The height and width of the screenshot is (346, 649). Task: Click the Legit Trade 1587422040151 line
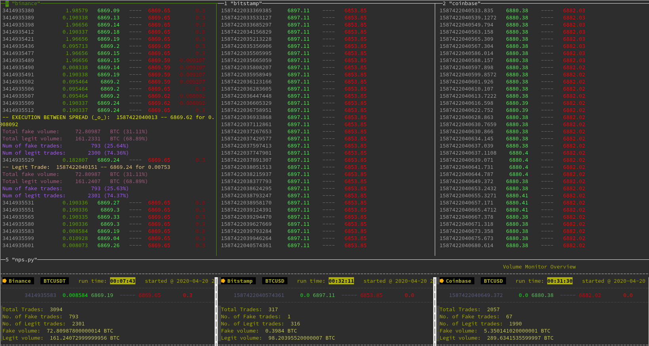pyautogui.click(x=86, y=167)
